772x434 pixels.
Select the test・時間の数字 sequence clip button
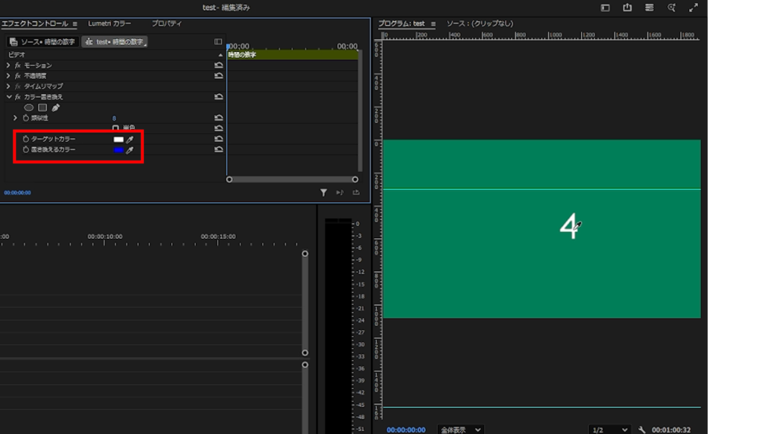click(x=115, y=42)
